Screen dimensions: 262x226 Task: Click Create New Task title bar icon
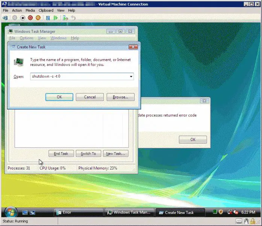pos(13,47)
